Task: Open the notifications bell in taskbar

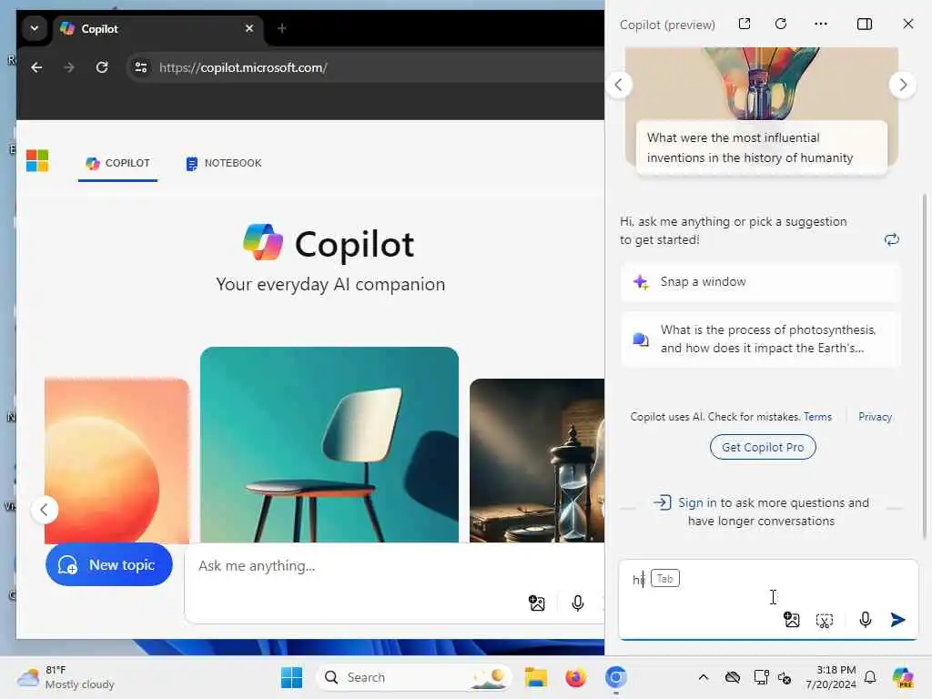Action: pyautogui.click(x=870, y=677)
